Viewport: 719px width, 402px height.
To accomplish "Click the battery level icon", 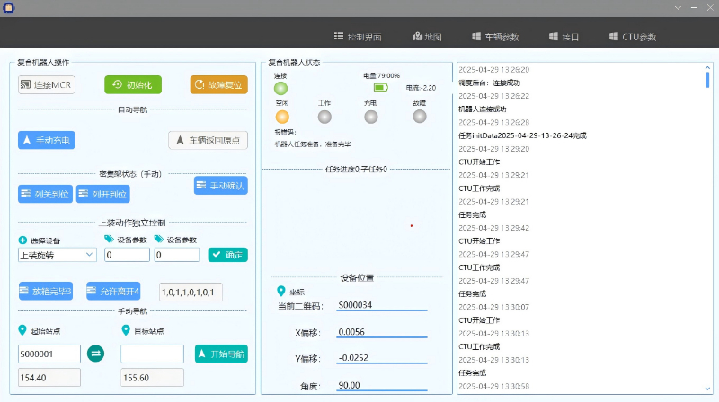I will tap(380, 88).
